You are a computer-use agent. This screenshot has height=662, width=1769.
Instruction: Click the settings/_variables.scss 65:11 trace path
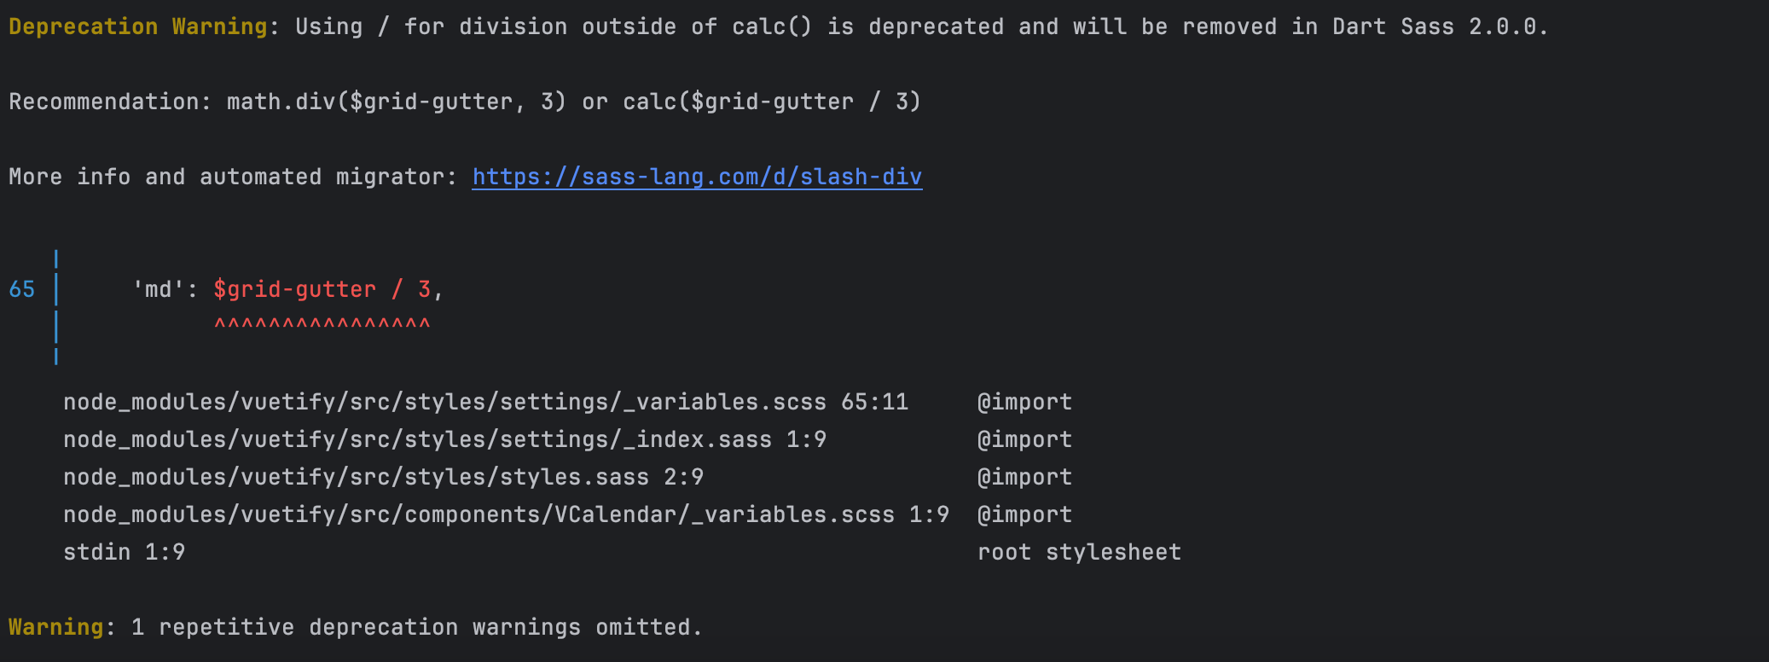pos(485,402)
